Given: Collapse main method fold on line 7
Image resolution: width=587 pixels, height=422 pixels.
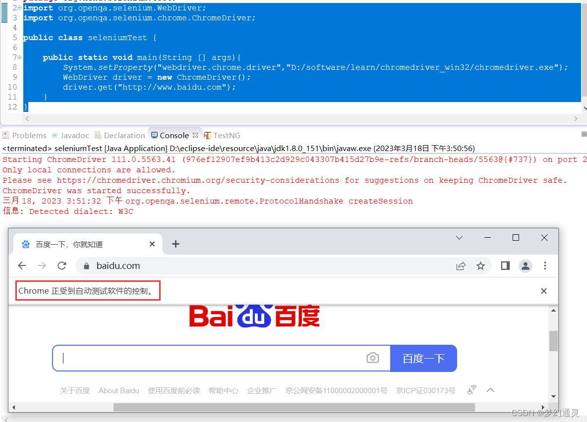Looking at the screenshot, I should click(19, 57).
